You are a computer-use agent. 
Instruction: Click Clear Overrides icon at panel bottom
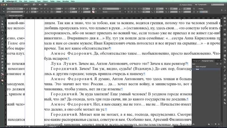point(212,124)
